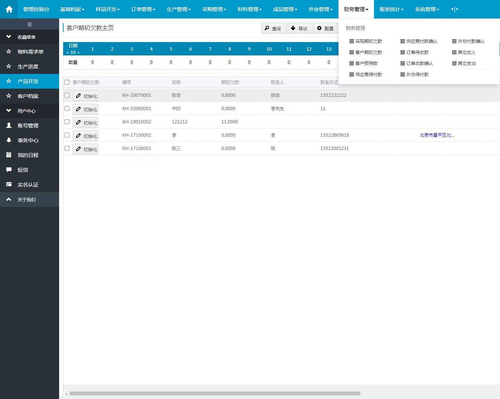The height and width of the screenshot is (399, 500).
Task: Select 订单待收款 from finance menu
Action: point(417,52)
